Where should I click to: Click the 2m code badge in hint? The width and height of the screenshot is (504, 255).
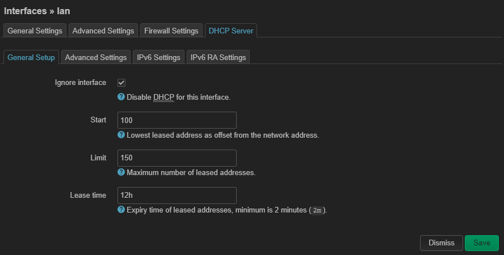pyautogui.click(x=318, y=210)
